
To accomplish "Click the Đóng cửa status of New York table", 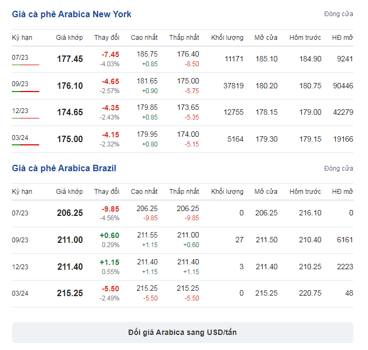I will [339, 14].
